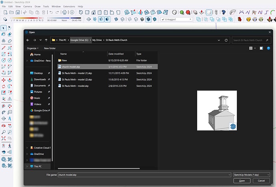Select the arrow Select tool
276x187 pixels.
coord(3,28)
